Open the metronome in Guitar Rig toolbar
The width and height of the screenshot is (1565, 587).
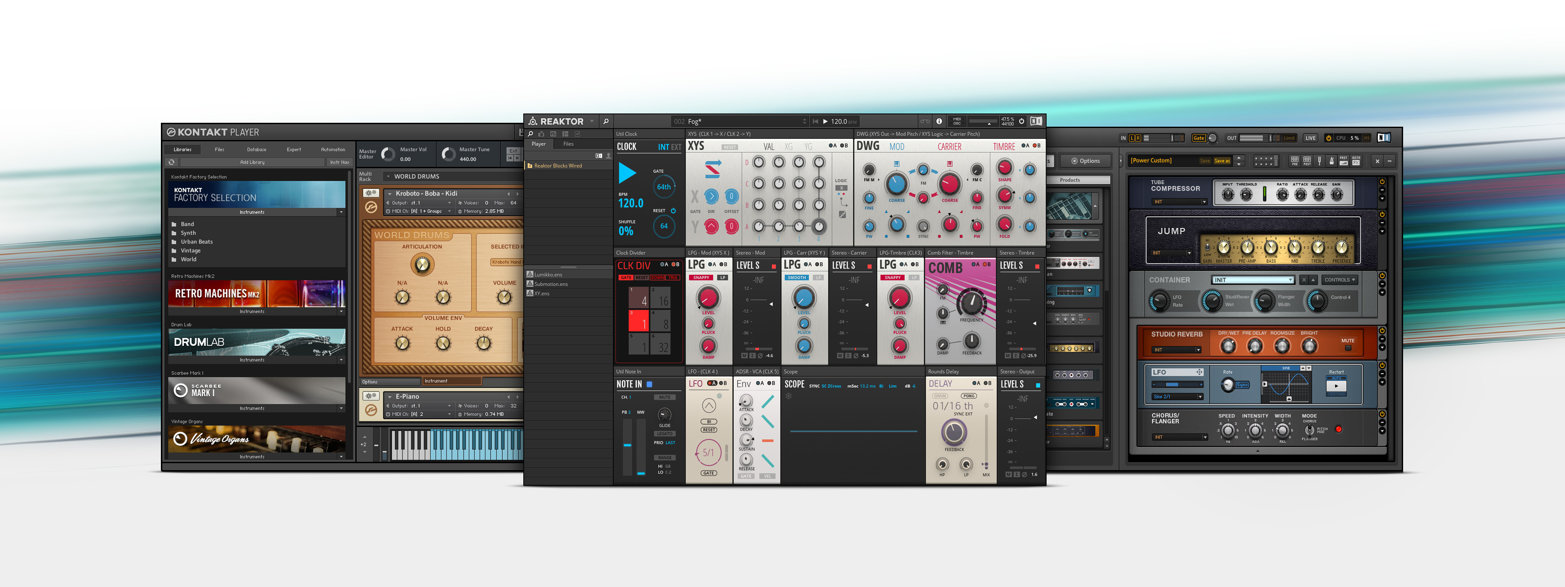(x=1332, y=161)
